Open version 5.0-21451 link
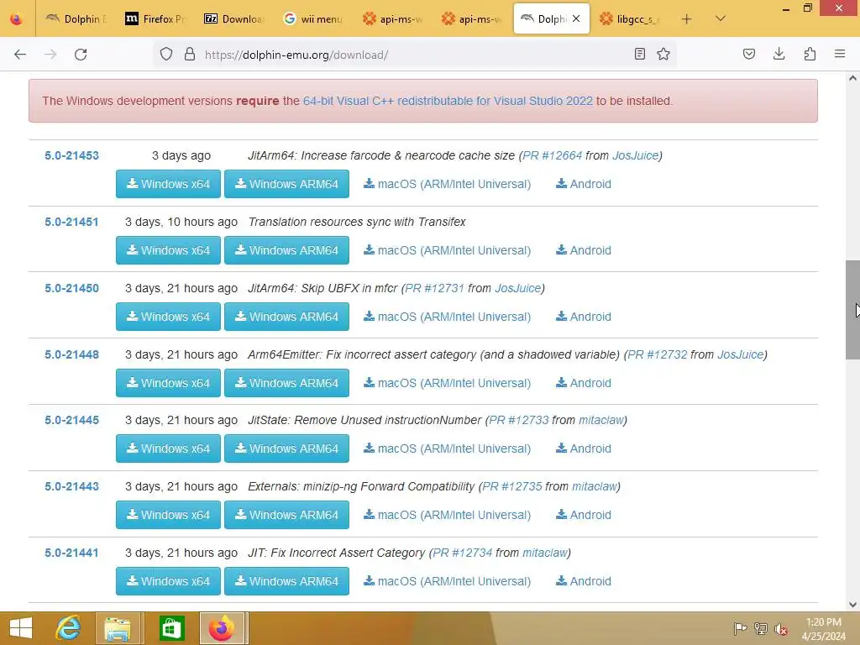The height and width of the screenshot is (645, 860). (72, 222)
